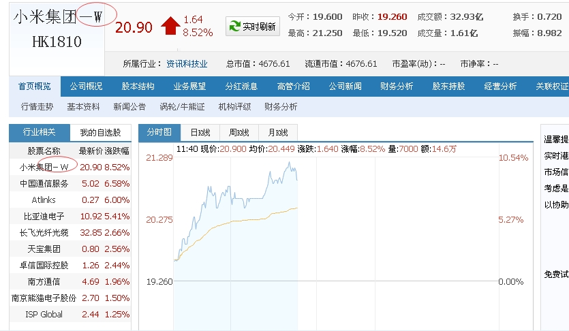Open the 公司新闻 menu item
The image size is (569, 331).
(345, 86)
